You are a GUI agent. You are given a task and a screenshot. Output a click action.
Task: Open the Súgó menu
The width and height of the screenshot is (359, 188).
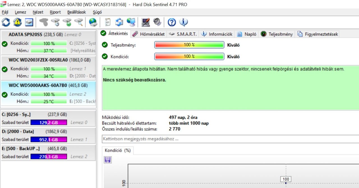click(x=97, y=12)
